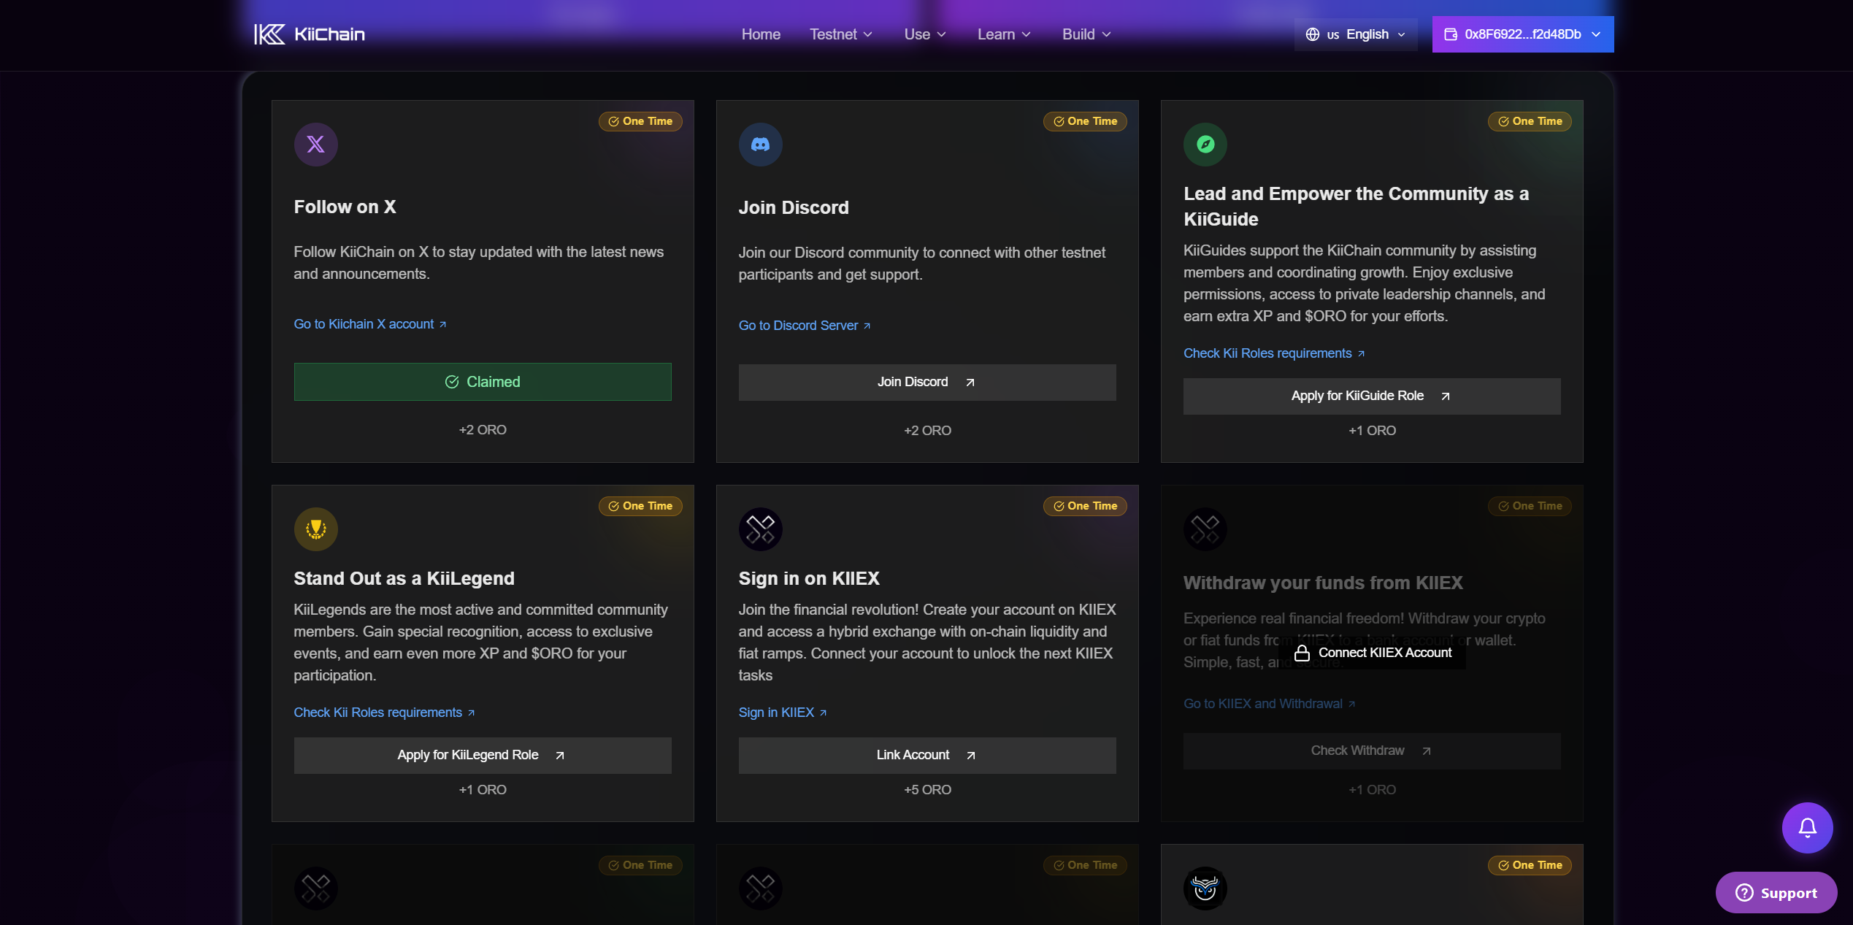1853x925 pixels.
Task: Click the KiiChain logo in header
Action: pos(310,34)
